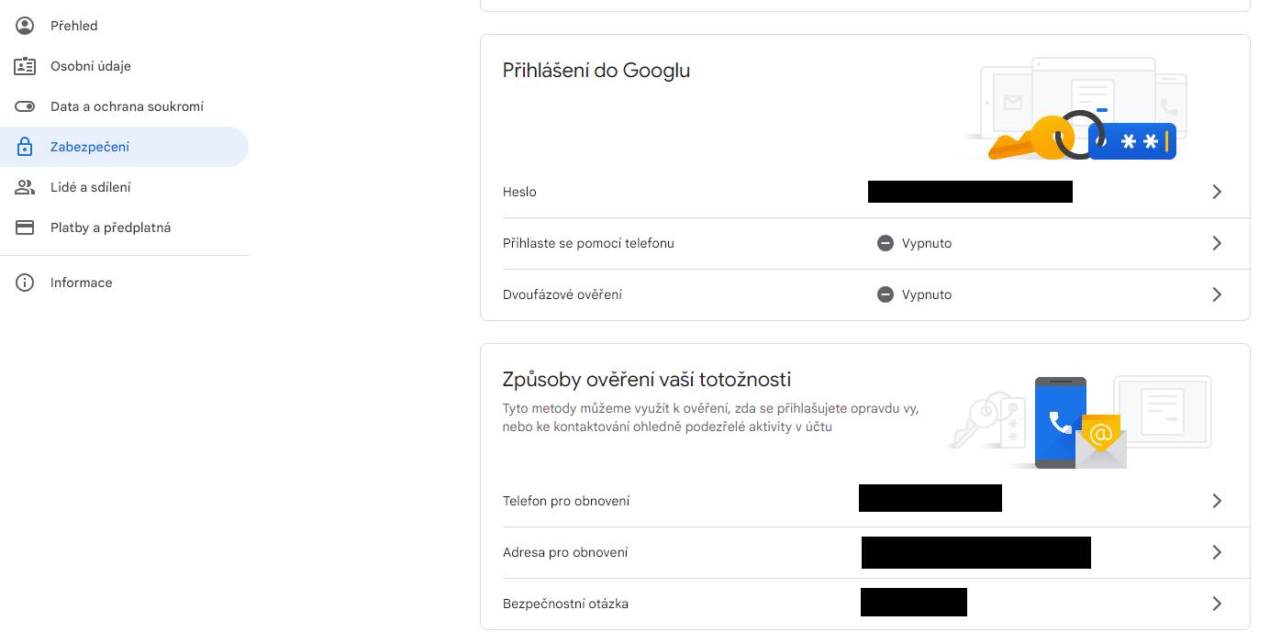Expand the Heslo row chevron
This screenshot has width=1270, height=643.
pyautogui.click(x=1217, y=192)
